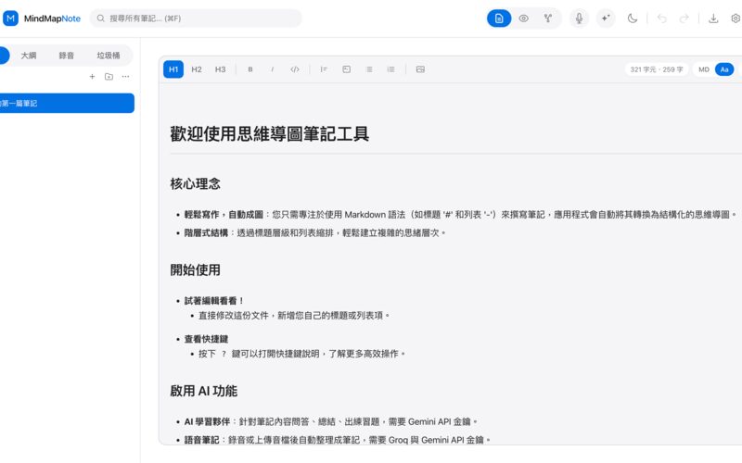742x463 pixels.
Task: Switch to mind map view icon
Action: click(547, 19)
